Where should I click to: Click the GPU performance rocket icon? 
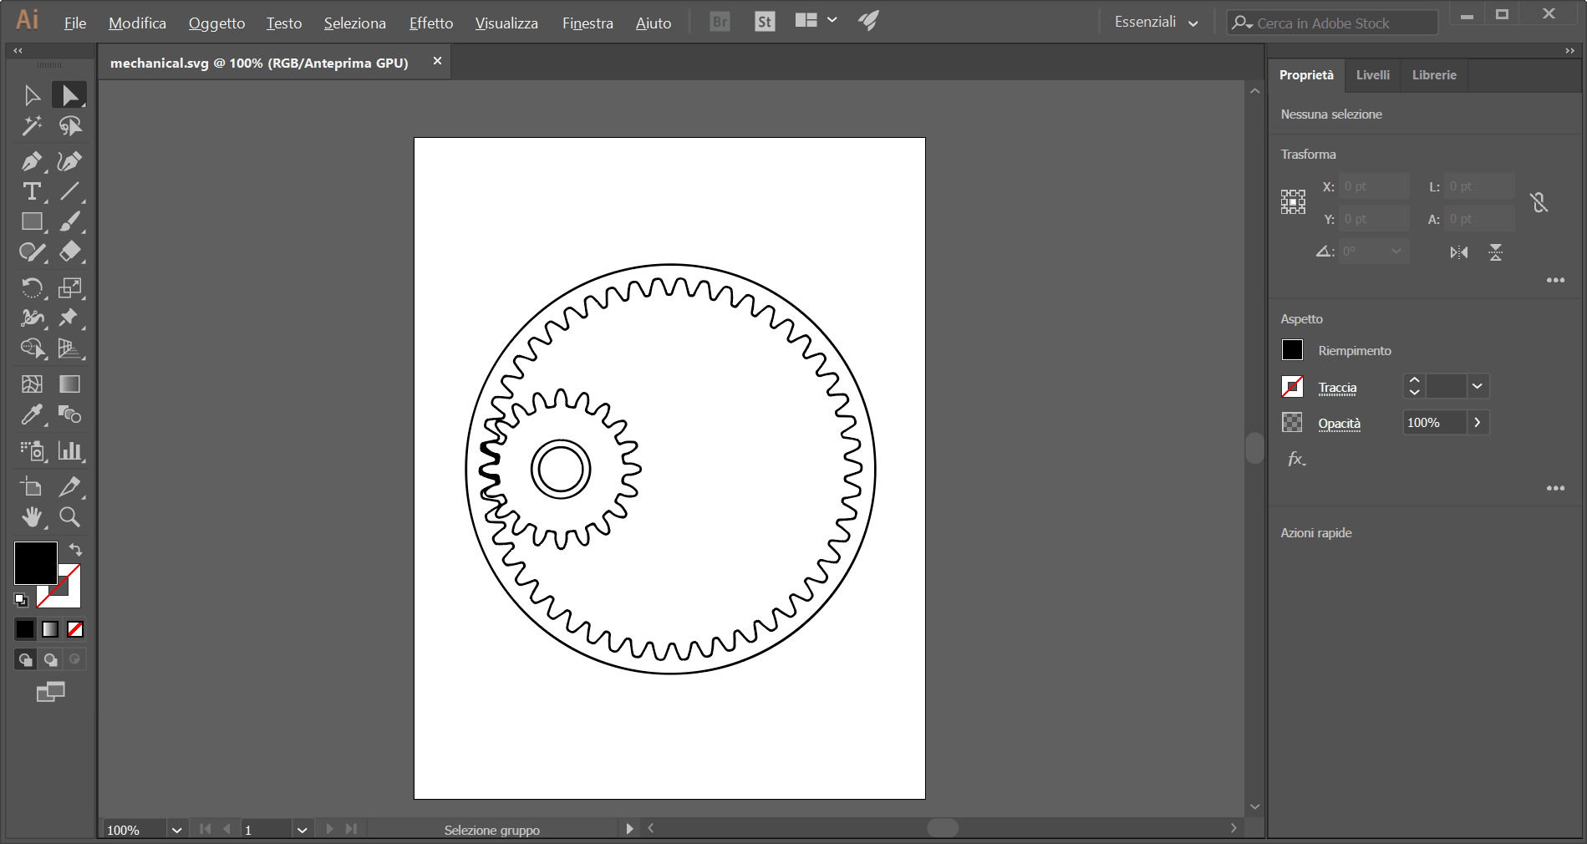pyautogui.click(x=868, y=21)
